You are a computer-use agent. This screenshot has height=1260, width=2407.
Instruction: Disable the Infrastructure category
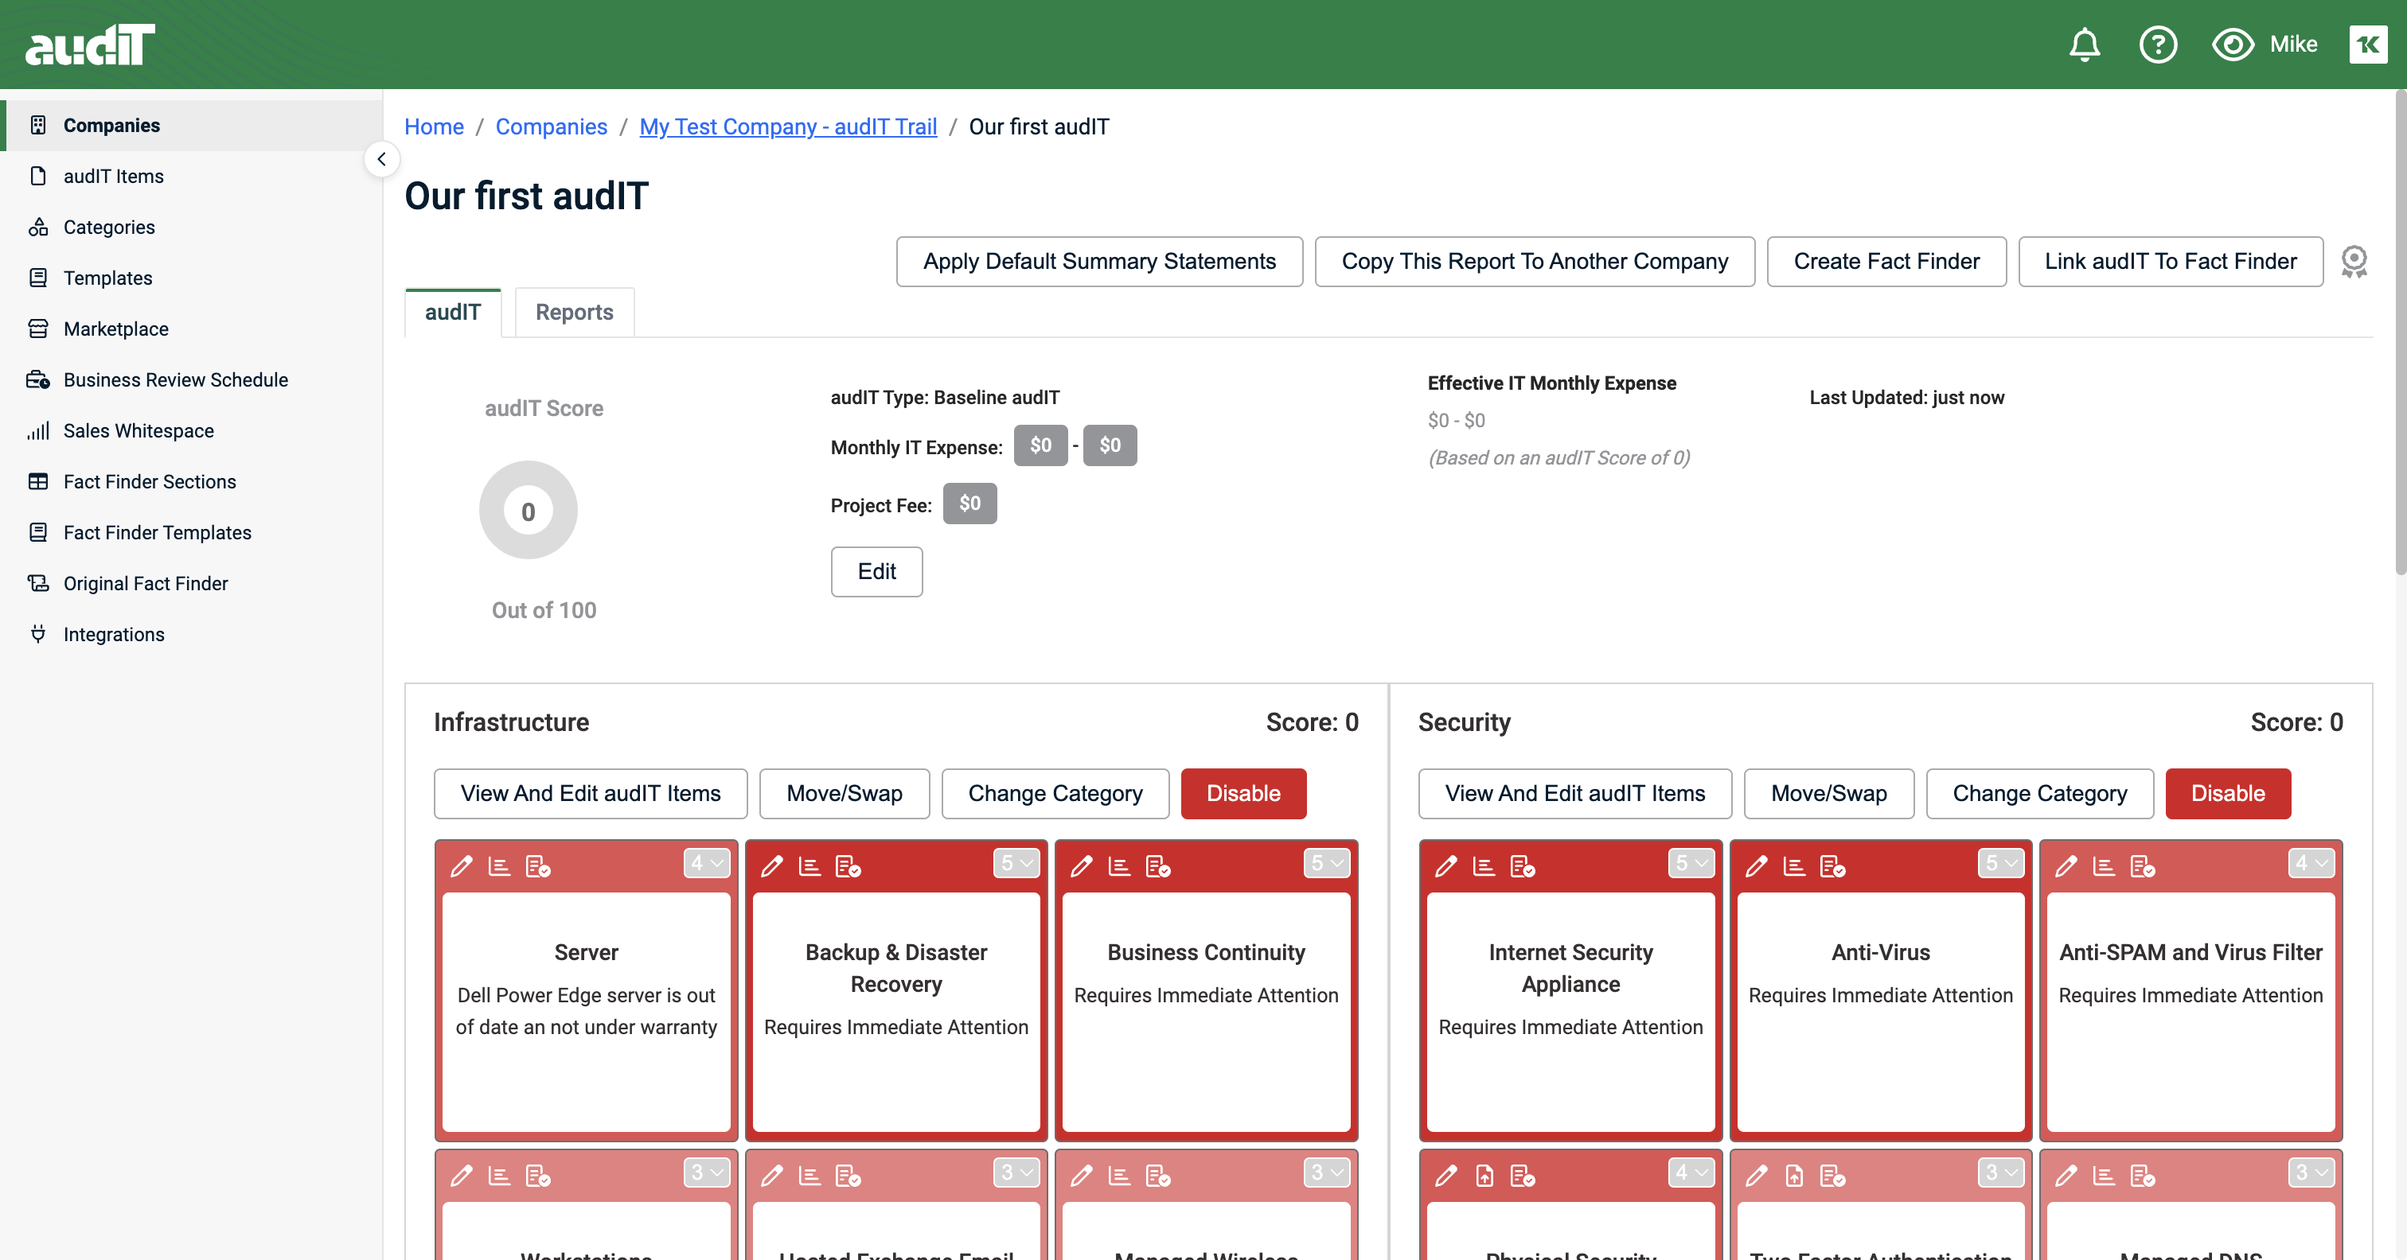[1243, 794]
